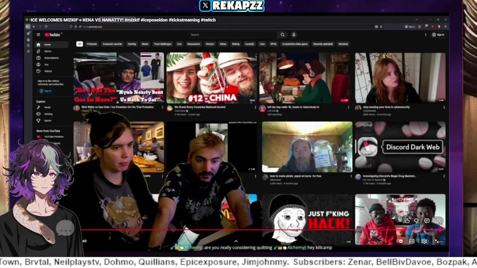Open Sports under Explore in sidebar
The width and height of the screenshot is (477, 268).
point(51,121)
